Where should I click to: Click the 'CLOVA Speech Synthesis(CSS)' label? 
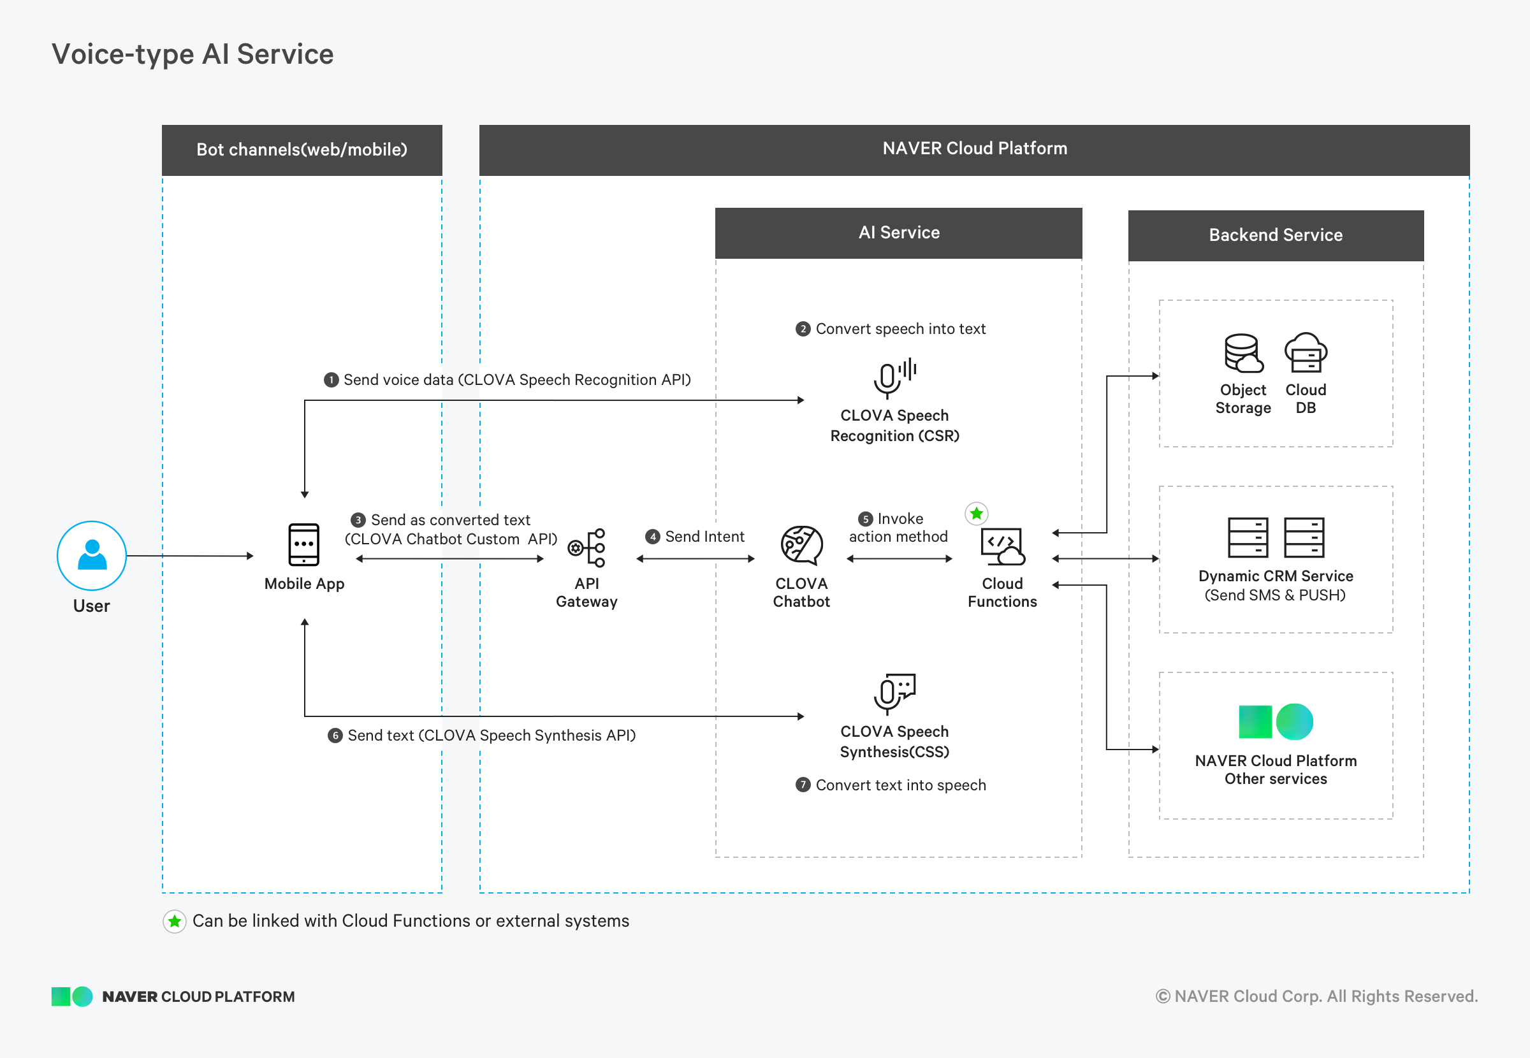pyautogui.click(x=894, y=742)
